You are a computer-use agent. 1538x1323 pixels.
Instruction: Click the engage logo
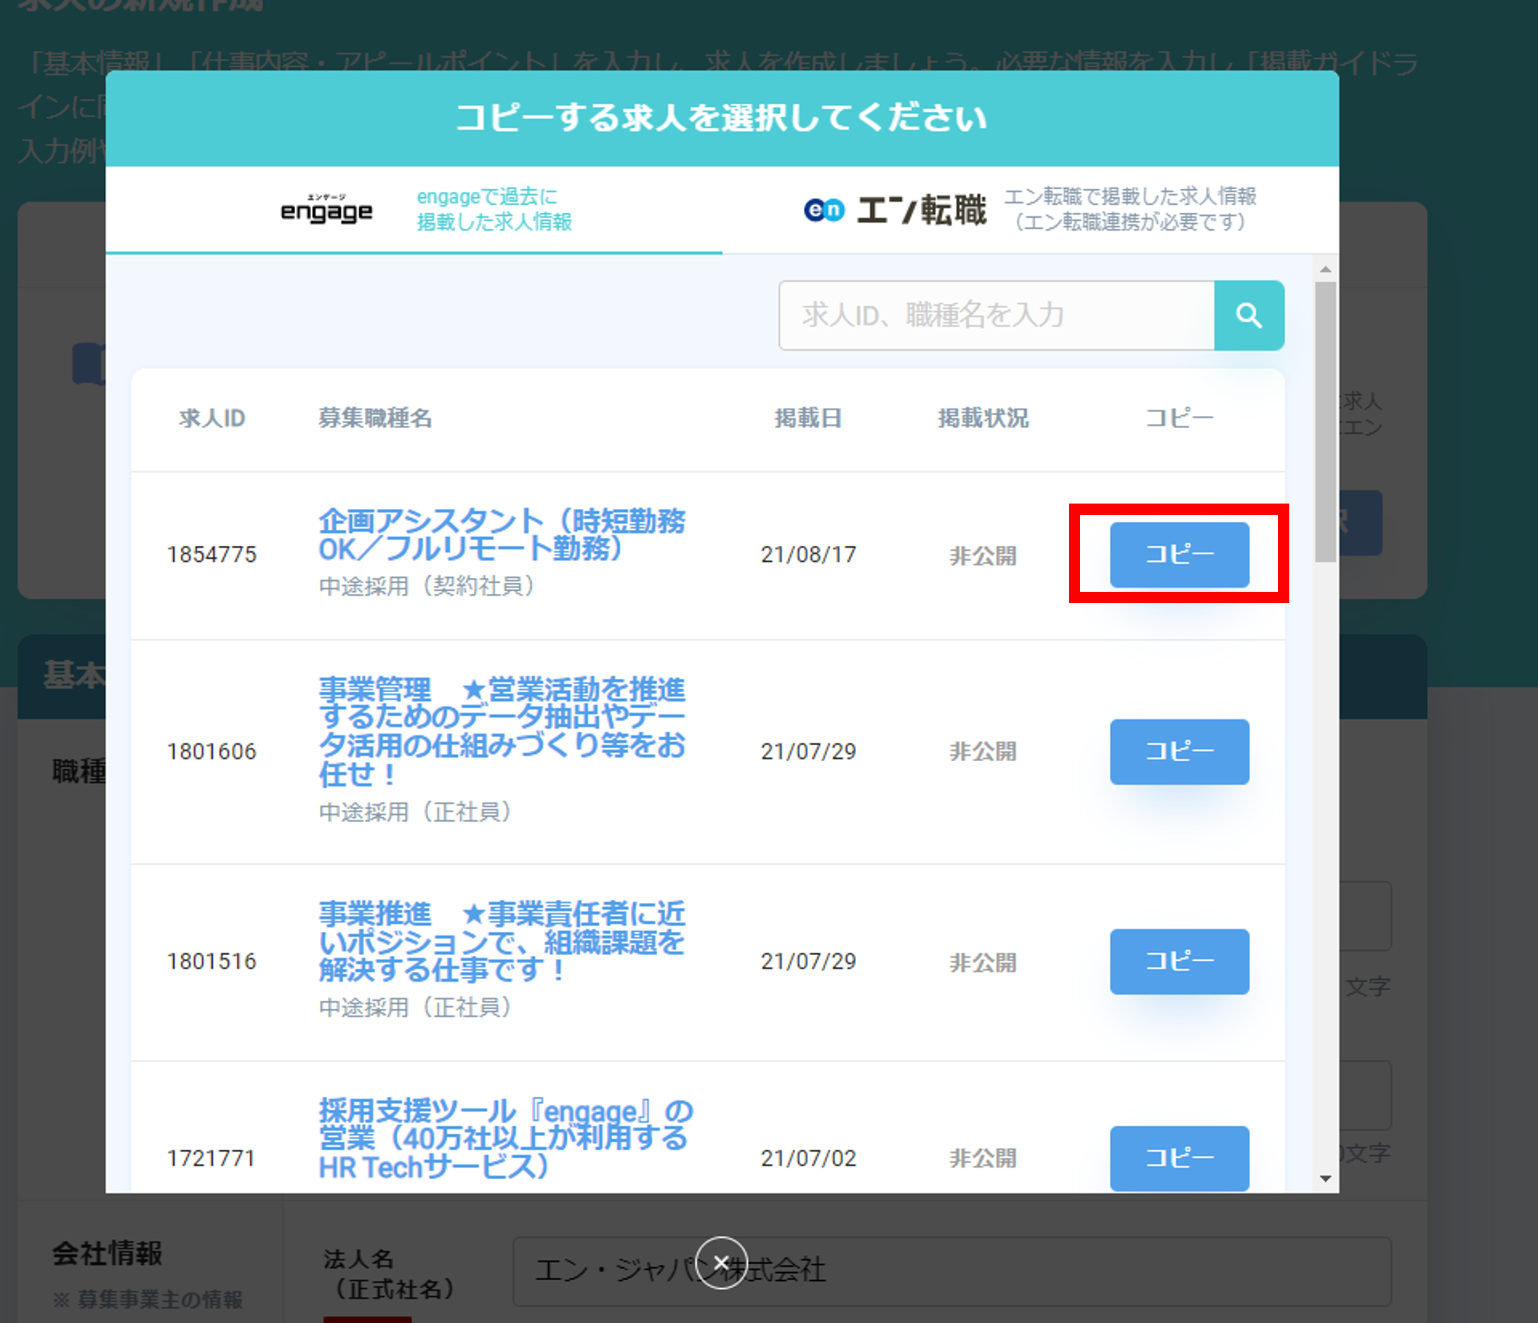[327, 209]
